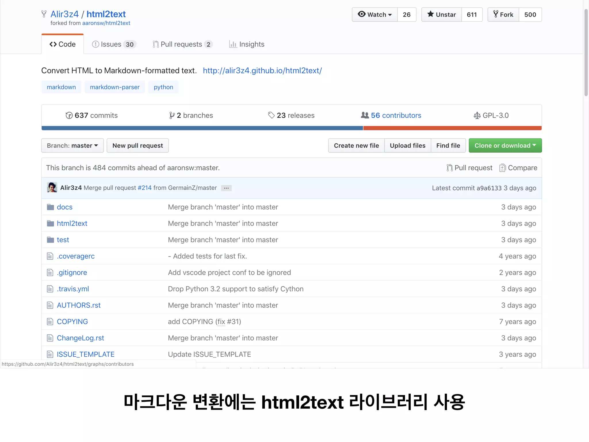The height and width of the screenshot is (442, 589).
Task: Open the docs folder
Action: pos(65,207)
